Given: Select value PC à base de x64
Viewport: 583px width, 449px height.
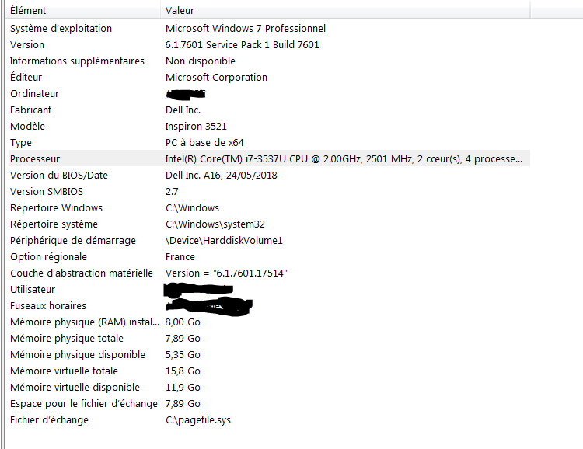Looking at the screenshot, I should (204, 143).
